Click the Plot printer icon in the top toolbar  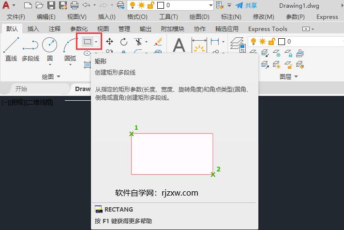tap(75, 5)
